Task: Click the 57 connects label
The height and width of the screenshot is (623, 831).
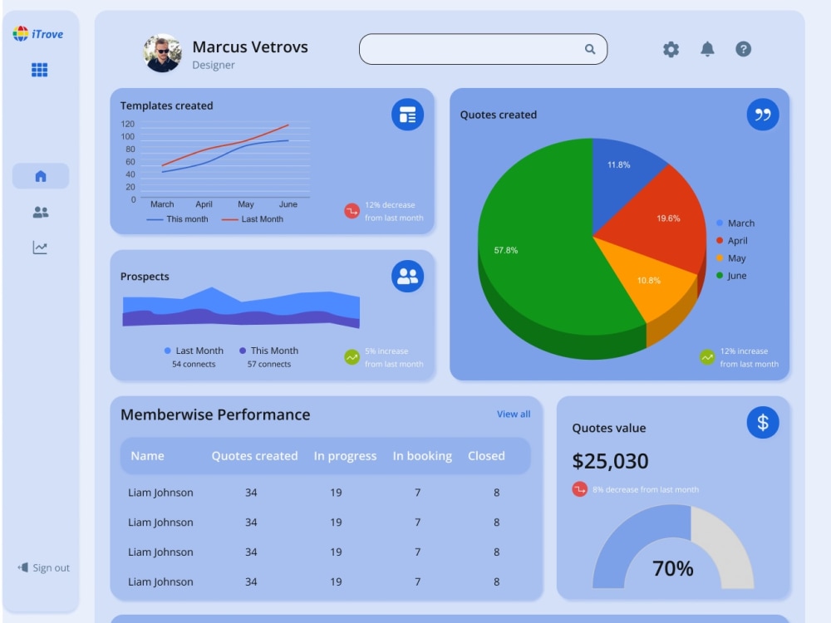Action: 268,364
